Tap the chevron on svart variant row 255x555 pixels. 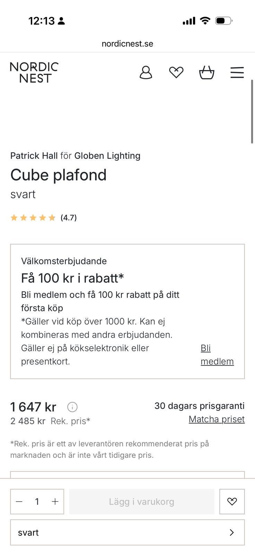pyautogui.click(x=232, y=532)
